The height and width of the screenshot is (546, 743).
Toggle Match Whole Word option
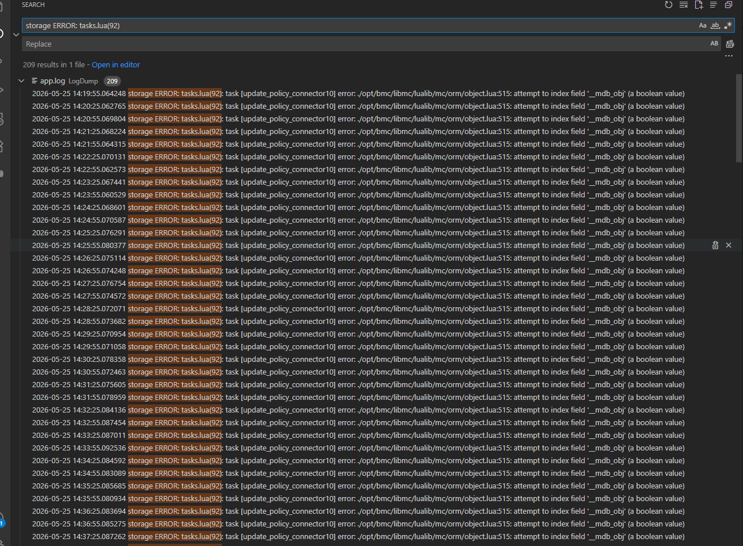click(715, 25)
